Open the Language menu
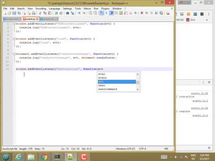The image size is (215, 161). (x=55, y=8)
